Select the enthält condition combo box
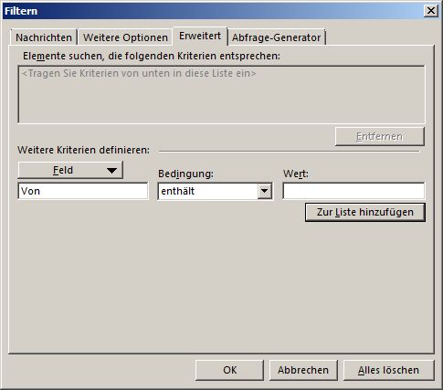Screen dimensions: 443x390 (x=216, y=191)
